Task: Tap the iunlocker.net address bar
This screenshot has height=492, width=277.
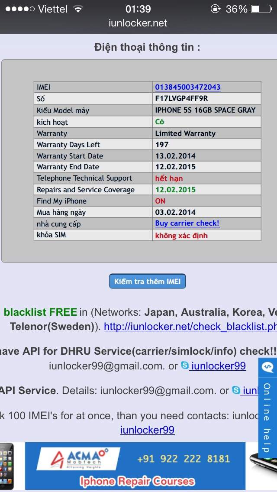Action: 138,23
